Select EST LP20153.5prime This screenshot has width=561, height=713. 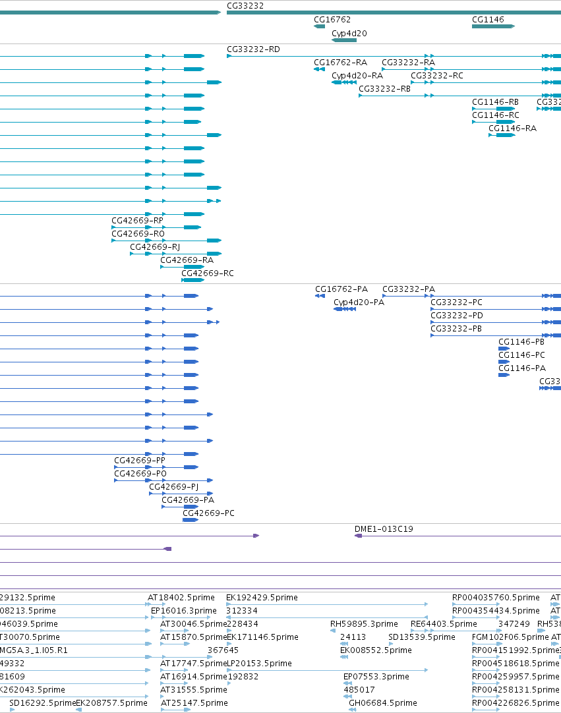tap(259, 664)
